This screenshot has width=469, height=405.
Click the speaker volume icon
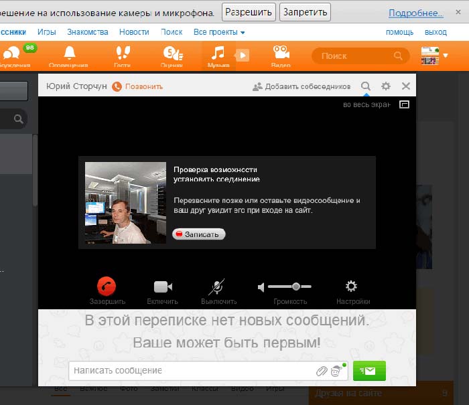(x=261, y=287)
